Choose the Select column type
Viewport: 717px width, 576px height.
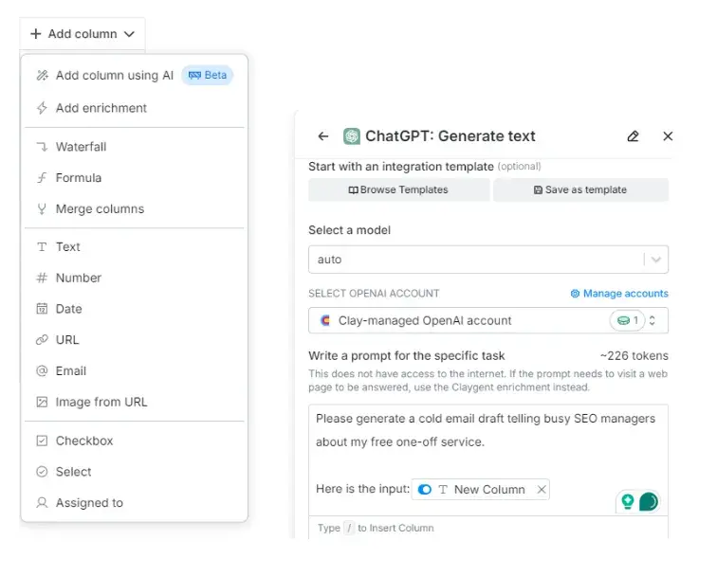tap(73, 472)
